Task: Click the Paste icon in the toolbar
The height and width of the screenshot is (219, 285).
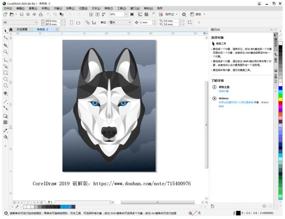Action: click(x=62, y=15)
